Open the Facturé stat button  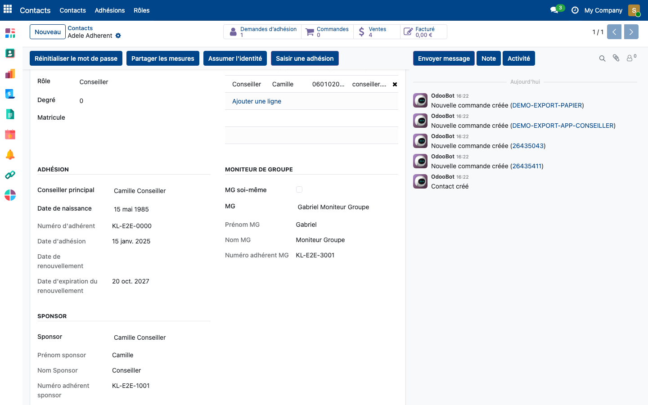(x=423, y=32)
